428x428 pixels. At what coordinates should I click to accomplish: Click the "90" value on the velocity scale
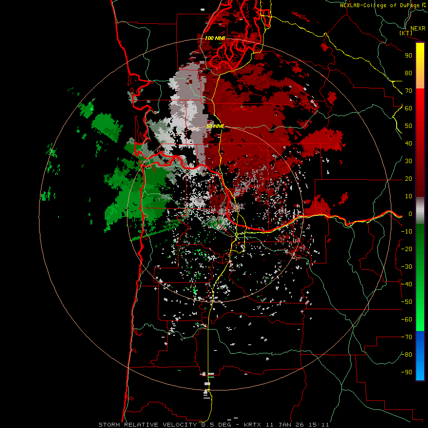(409, 56)
